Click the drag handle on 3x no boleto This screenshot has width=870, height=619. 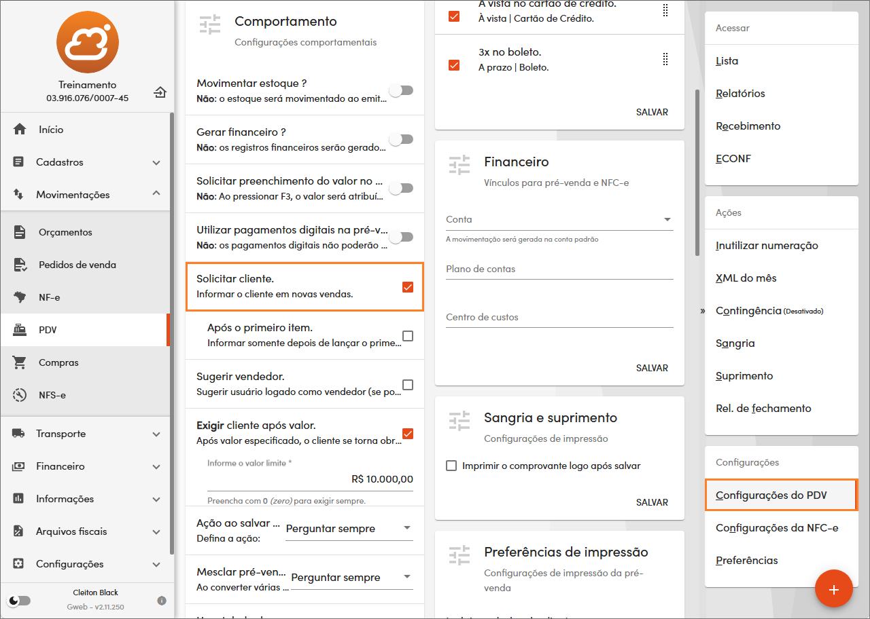(665, 59)
